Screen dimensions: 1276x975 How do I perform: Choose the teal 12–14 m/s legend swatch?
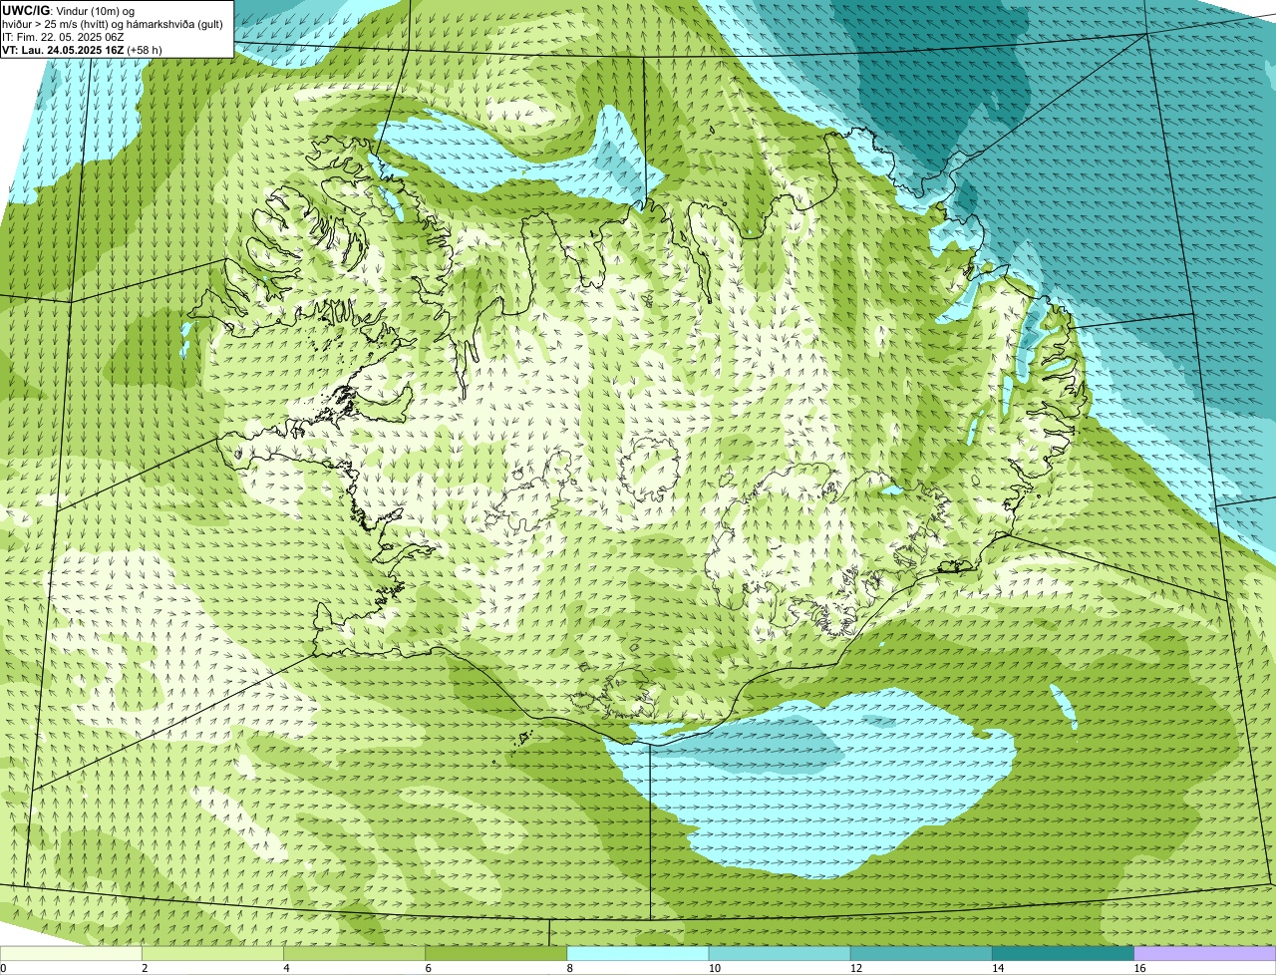point(921,953)
